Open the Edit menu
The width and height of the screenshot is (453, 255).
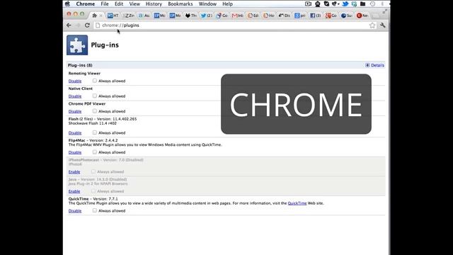pyautogui.click(x=119, y=4)
